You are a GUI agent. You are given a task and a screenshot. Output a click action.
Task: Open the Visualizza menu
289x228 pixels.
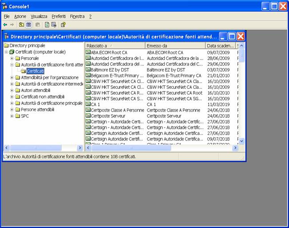click(39, 16)
